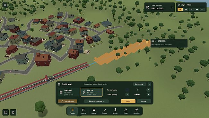Select the Depots tool
209x118 pixels.
(94, 111)
